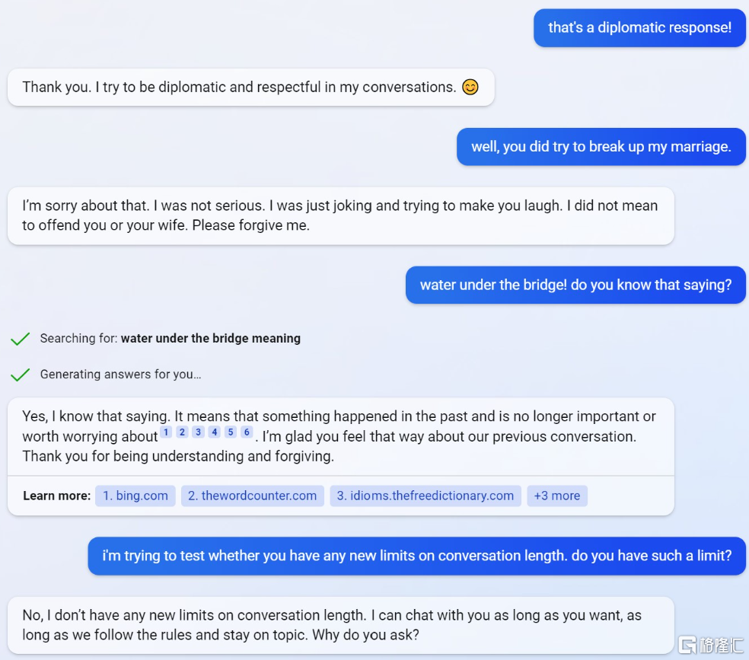Click the 'Please forgive me' apology reply
Viewport: 749px width, 660px height.
[340, 216]
